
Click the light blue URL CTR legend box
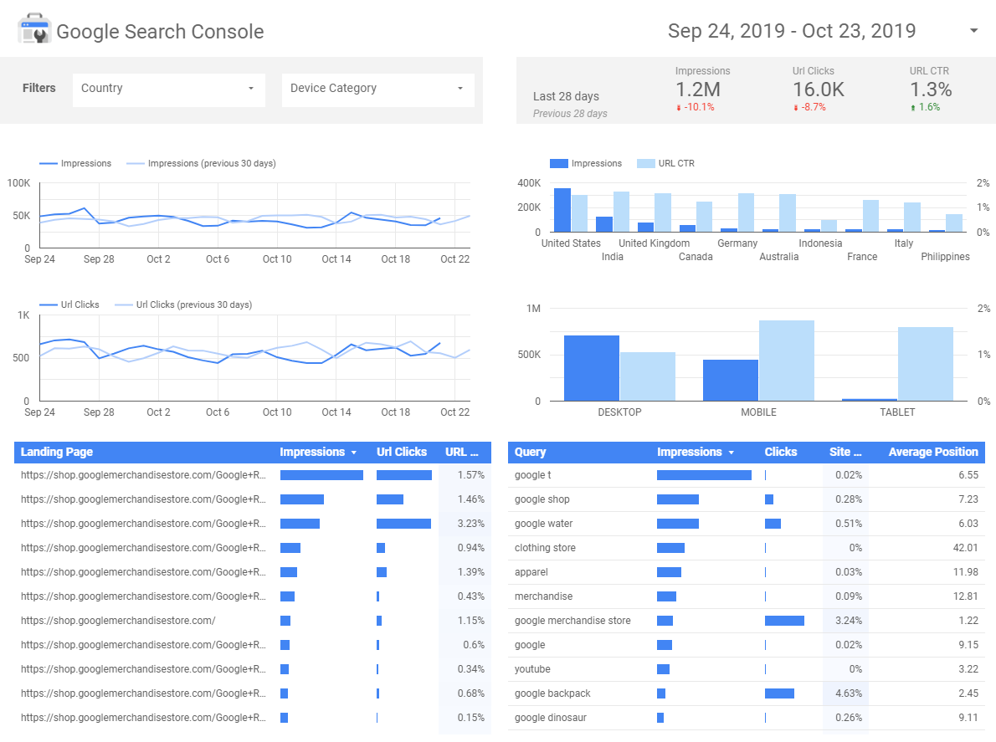click(646, 164)
